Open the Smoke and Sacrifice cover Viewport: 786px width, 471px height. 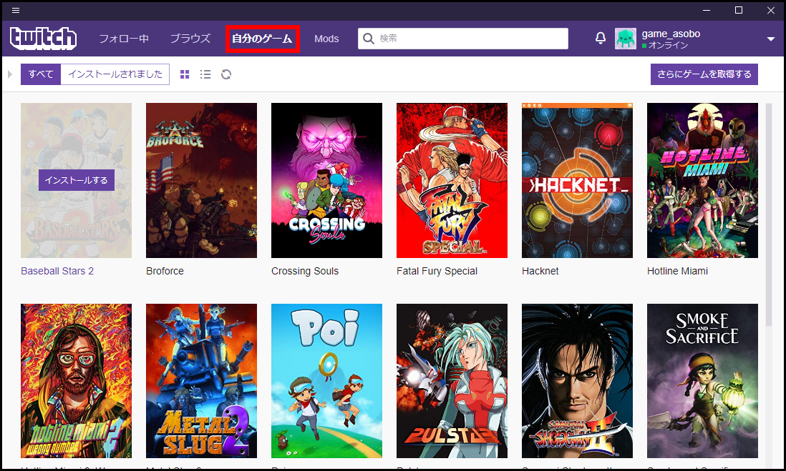(x=703, y=381)
